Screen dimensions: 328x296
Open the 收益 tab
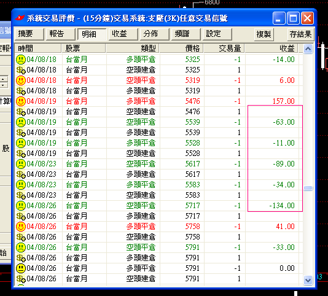[x=123, y=34]
